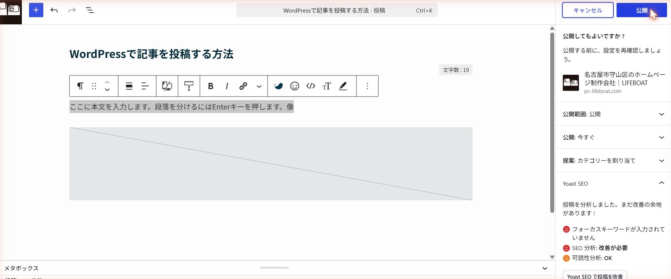The image size is (671, 279).
Task: Click the editor vertical scrollbar thumb
Action: 552,123
